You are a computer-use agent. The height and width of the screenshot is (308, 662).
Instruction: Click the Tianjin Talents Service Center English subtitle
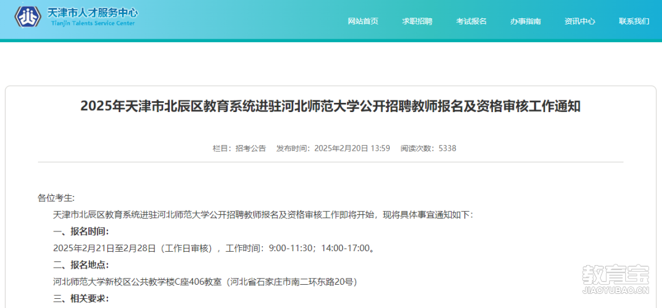click(93, 23)
